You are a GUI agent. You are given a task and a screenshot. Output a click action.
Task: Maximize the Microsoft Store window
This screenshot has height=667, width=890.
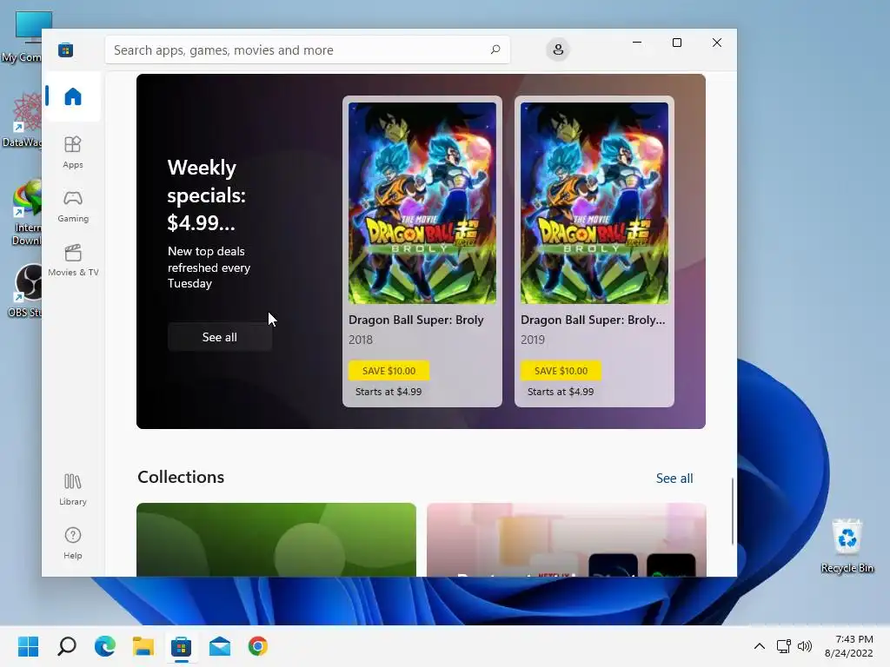tap(676, 43)
